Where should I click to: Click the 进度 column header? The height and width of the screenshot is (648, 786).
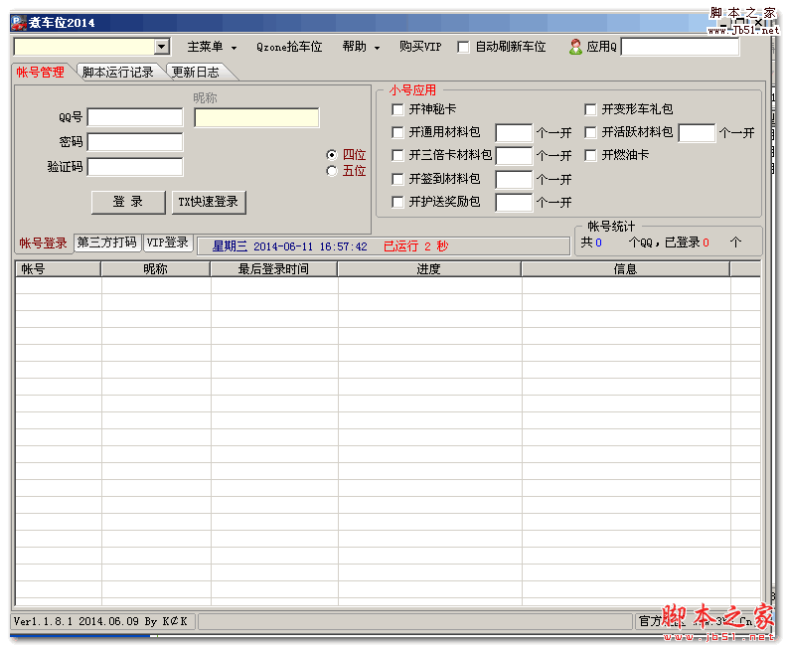pyautogui.click(x=429, y=269)
